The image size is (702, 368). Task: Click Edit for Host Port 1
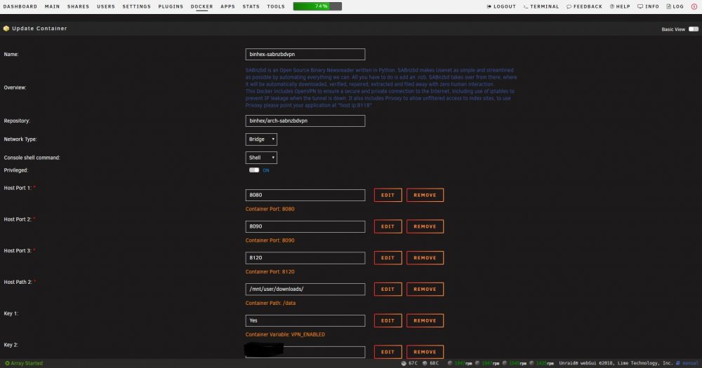388,195
